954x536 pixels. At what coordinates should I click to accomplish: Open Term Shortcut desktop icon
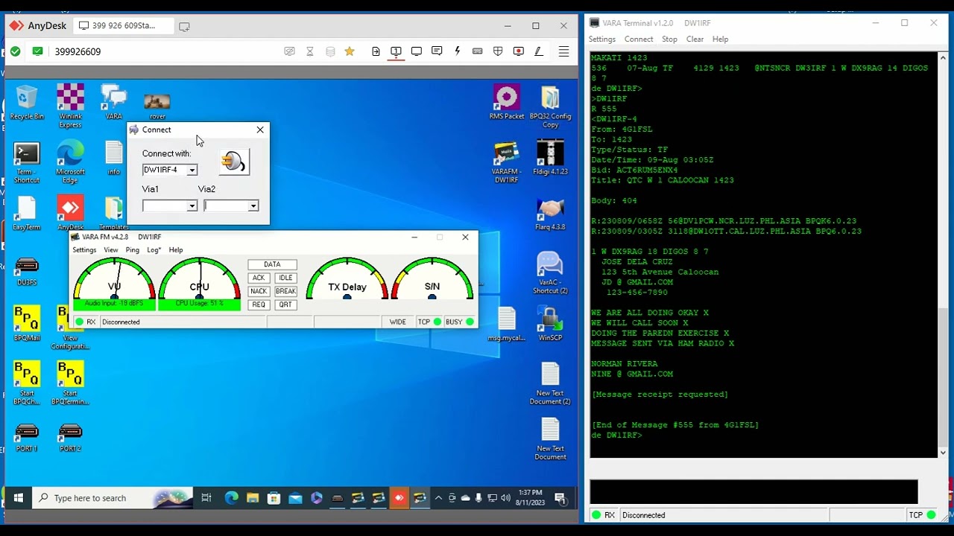click(27, 162)
